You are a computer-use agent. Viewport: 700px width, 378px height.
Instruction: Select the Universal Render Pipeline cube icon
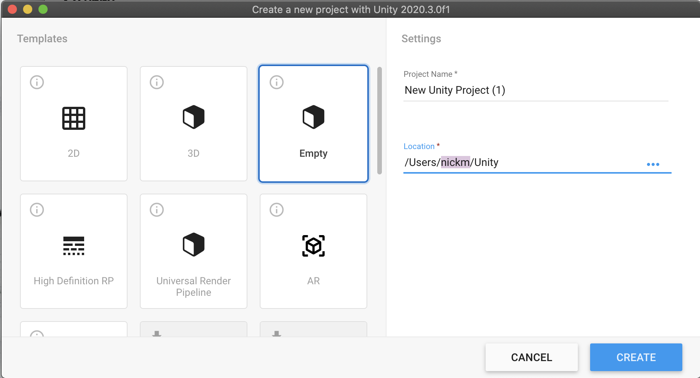(194, 245)
